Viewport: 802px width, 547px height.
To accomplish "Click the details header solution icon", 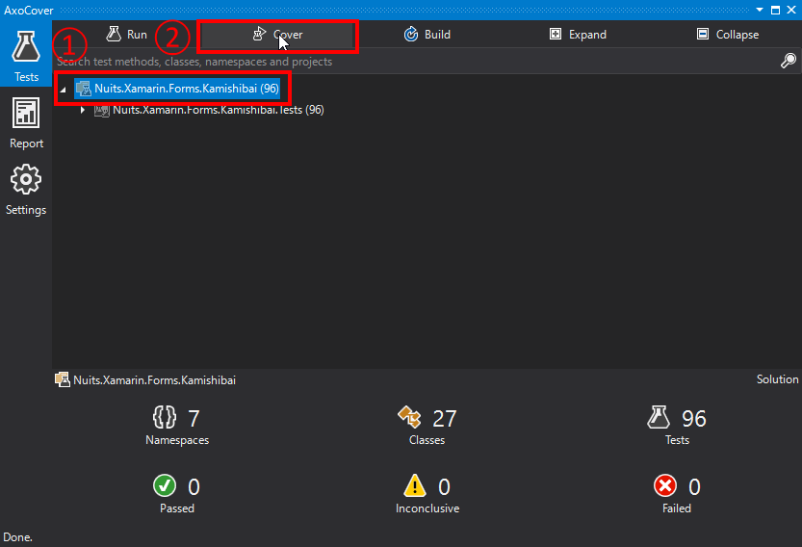I will click(x=63, y=379).
